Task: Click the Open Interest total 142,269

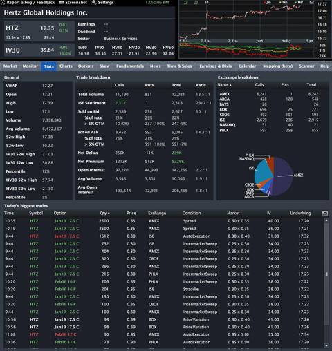Action: [x=179, y=170]
